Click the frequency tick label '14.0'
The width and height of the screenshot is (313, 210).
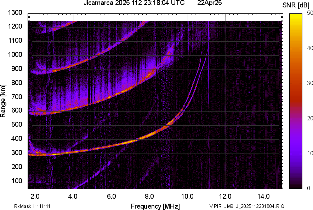263,197
